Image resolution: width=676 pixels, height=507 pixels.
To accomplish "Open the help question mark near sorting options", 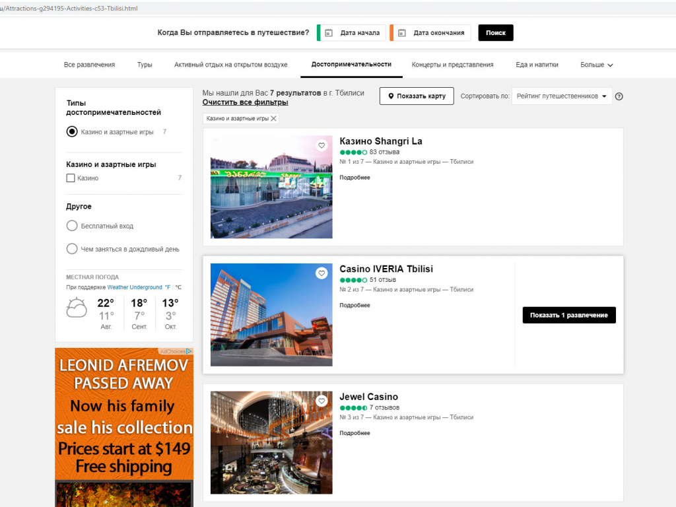I will [619, 96].
